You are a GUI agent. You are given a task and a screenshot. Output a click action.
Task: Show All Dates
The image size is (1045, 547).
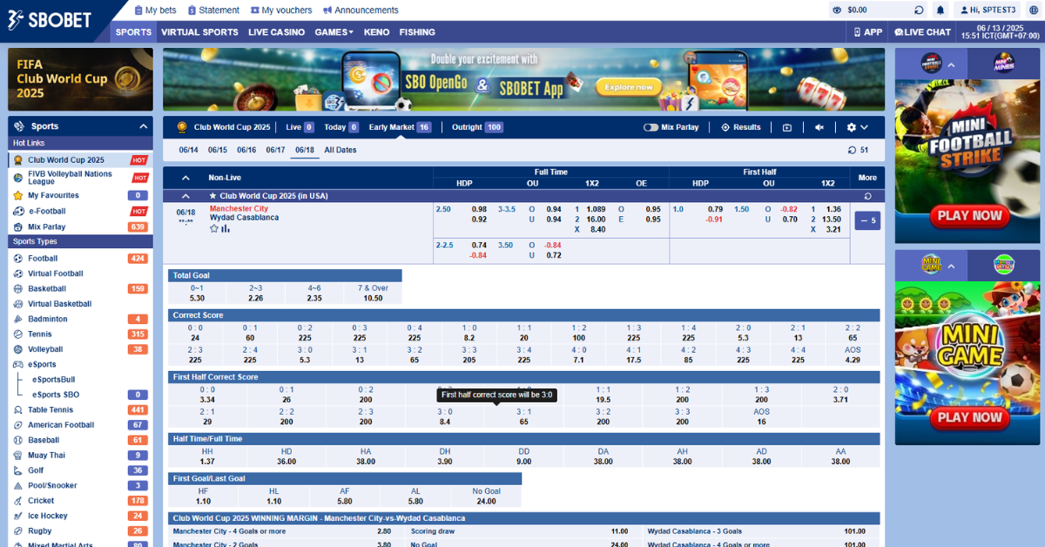click(x=340, y=150)
